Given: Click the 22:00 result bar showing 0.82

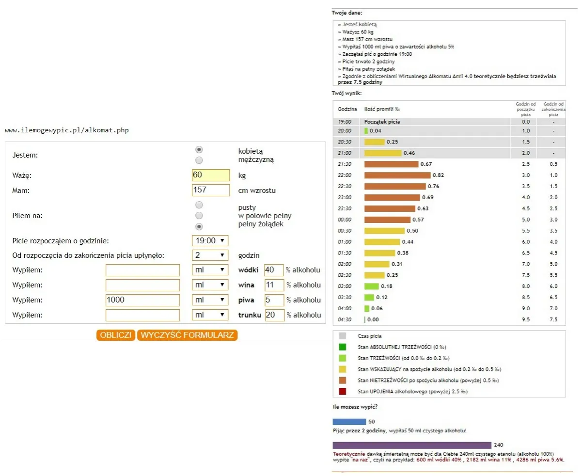Looking at the screenshot, I should 397,175.
